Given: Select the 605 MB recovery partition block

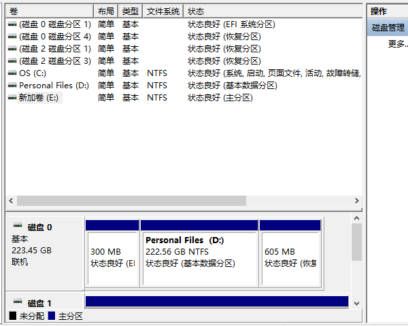Looking at the screenshot, I should coord(290,257).
